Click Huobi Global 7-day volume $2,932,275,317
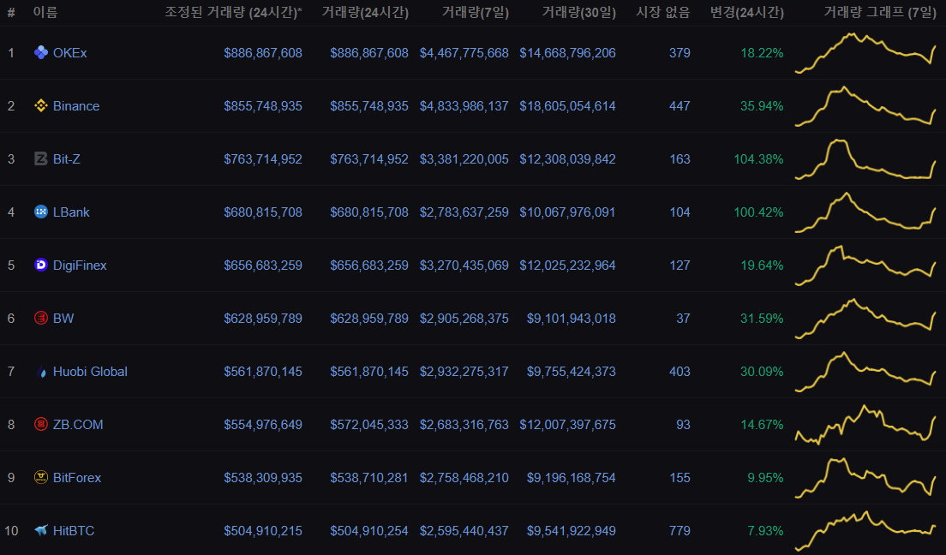This screenshot has width=946, height=555. click(464, 372)
